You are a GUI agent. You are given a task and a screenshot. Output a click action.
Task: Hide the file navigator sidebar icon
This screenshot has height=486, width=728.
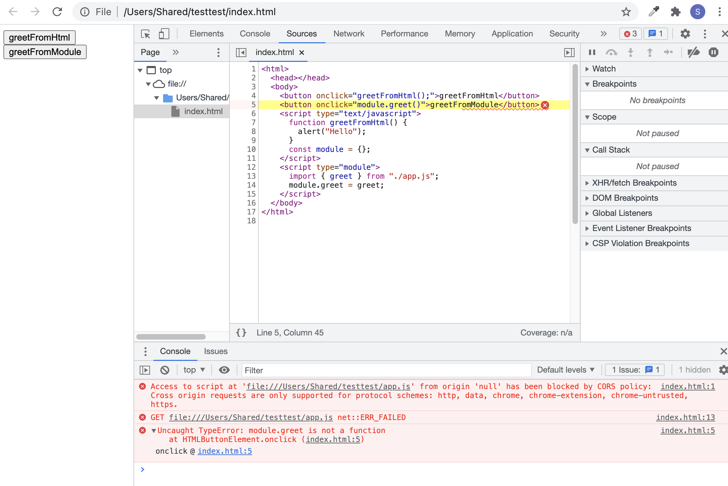(x=241, y=52)
